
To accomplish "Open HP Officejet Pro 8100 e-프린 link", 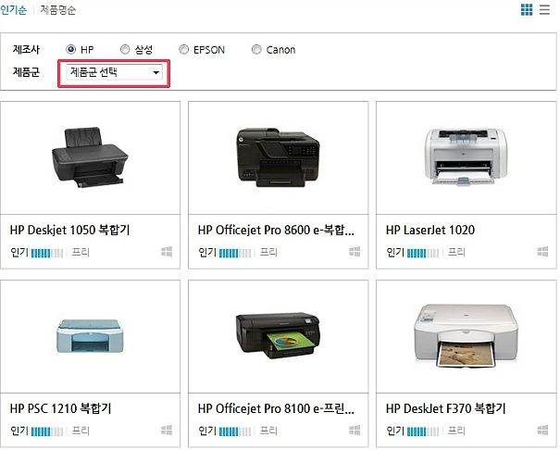I will (276, 408).
